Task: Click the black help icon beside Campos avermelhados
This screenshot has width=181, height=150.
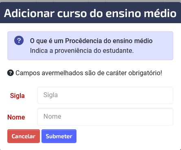Action: 11,73
